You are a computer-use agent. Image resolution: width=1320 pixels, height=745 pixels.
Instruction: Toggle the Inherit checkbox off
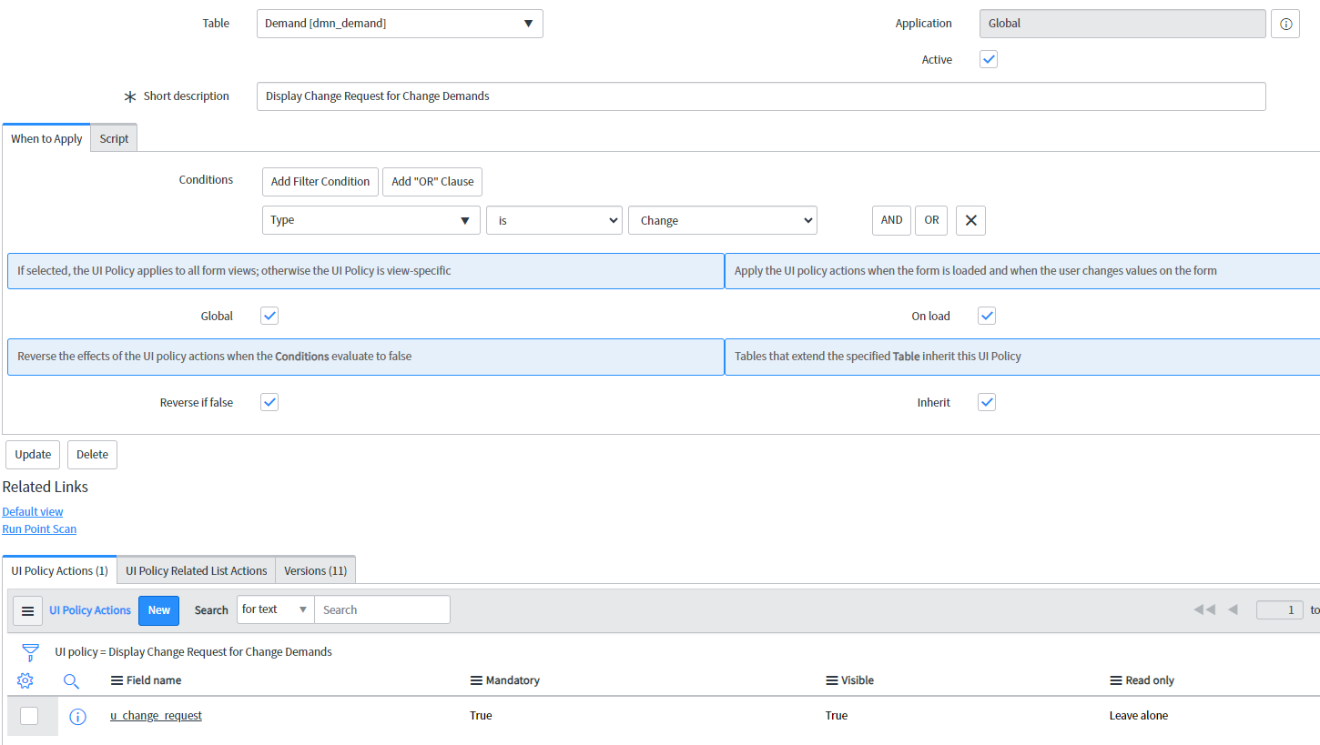(987, 401)
